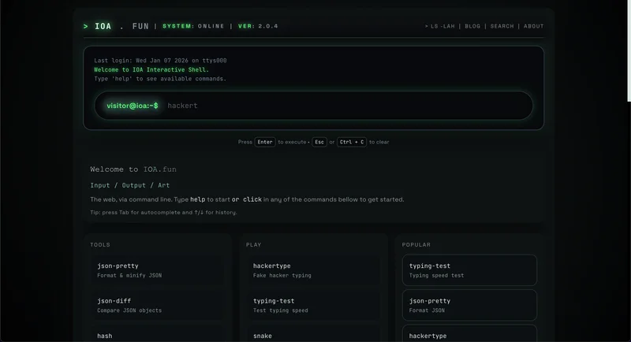Play the snake game entry

click(313, 335)
